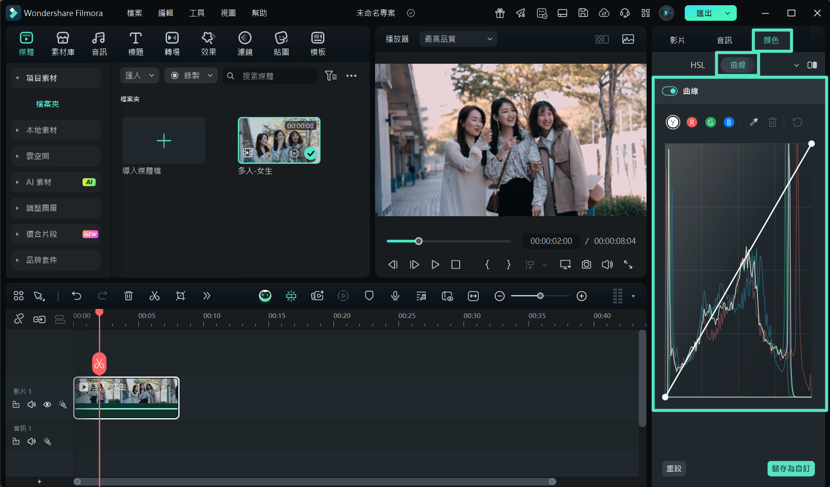The width and height of the screenshot is (830, 487).
Task: Open the 編輯 menu
Action: click(x=166, y=13)
